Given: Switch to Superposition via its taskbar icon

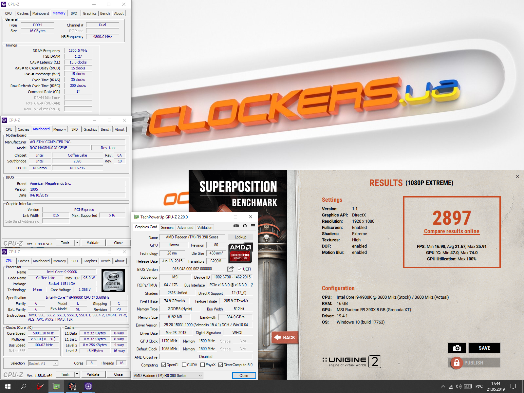Looking at the screenshot, I should [x=72, y=386].
